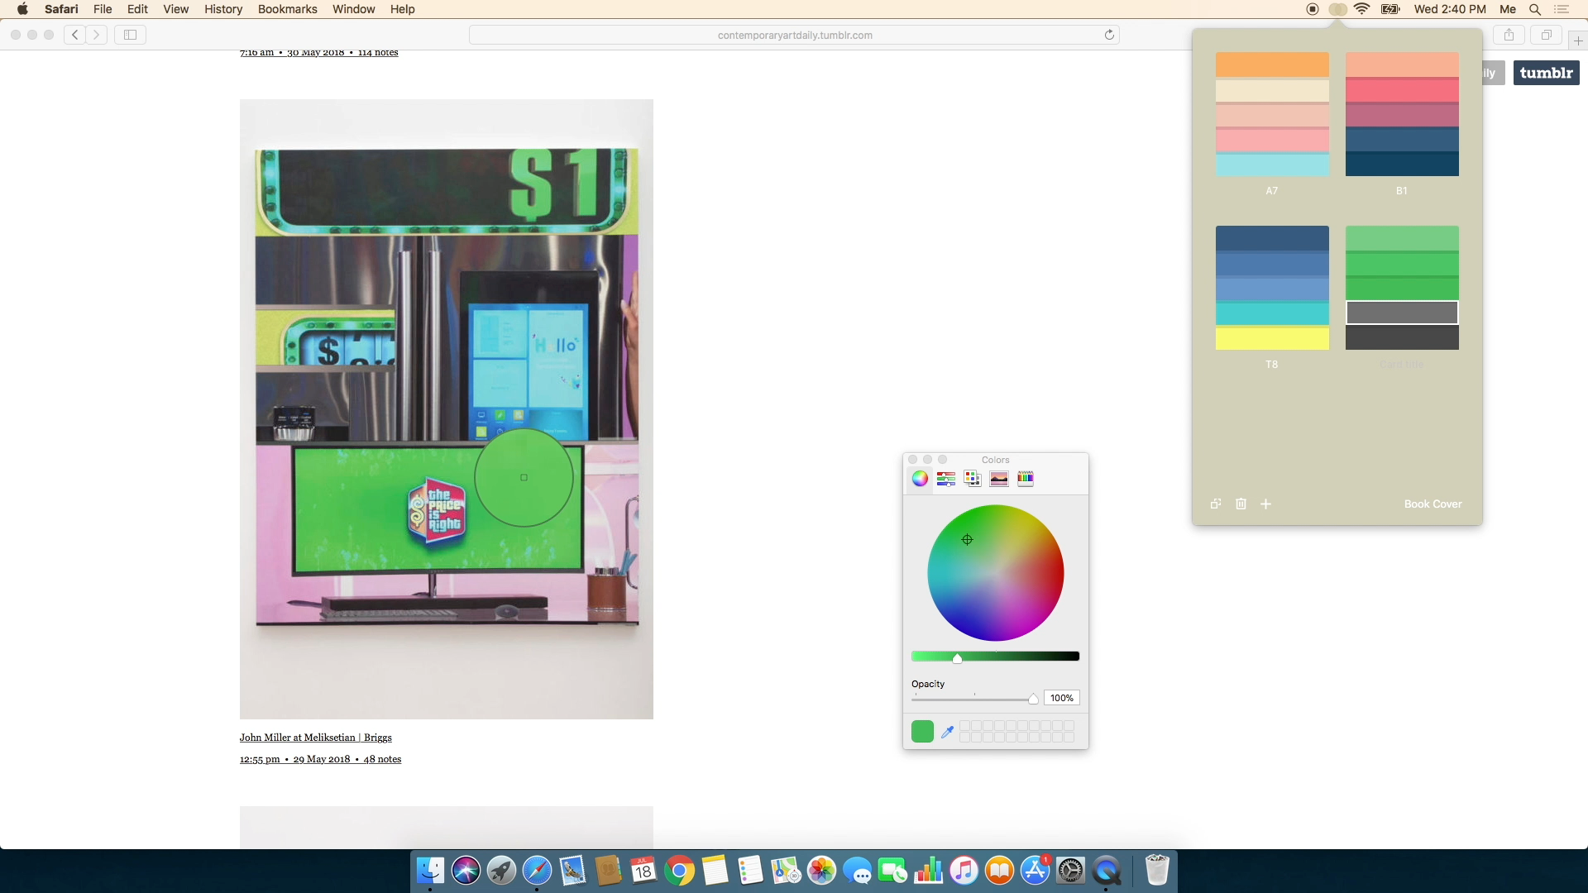Click the Wi-Fi status icon in menu bar
This screenshot has width=1588, height=893.
pyautogui.click(x=1363, y=9)
